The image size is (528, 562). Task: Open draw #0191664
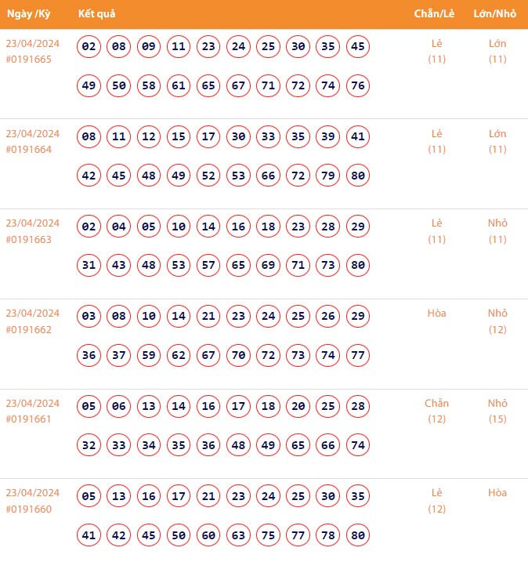coord(28,150)
